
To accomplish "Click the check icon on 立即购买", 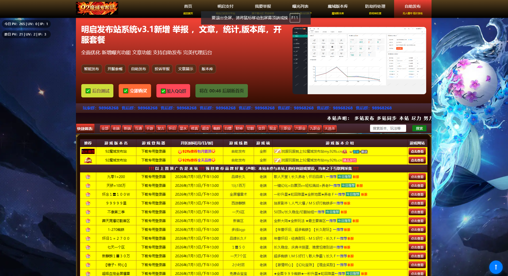I will [x=126, y=91].
